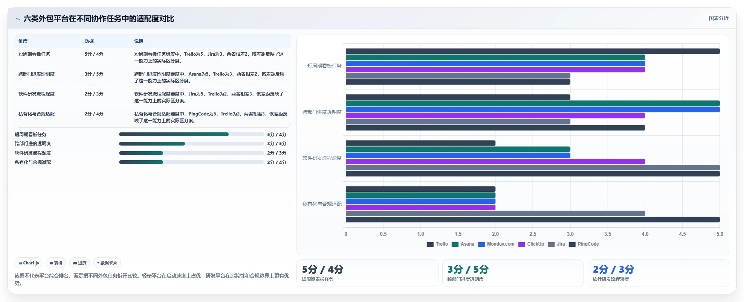Toggle the Asana legend item
Viewport: 744px width, 302px height.
pyautogui.click(x=463, y=244)
